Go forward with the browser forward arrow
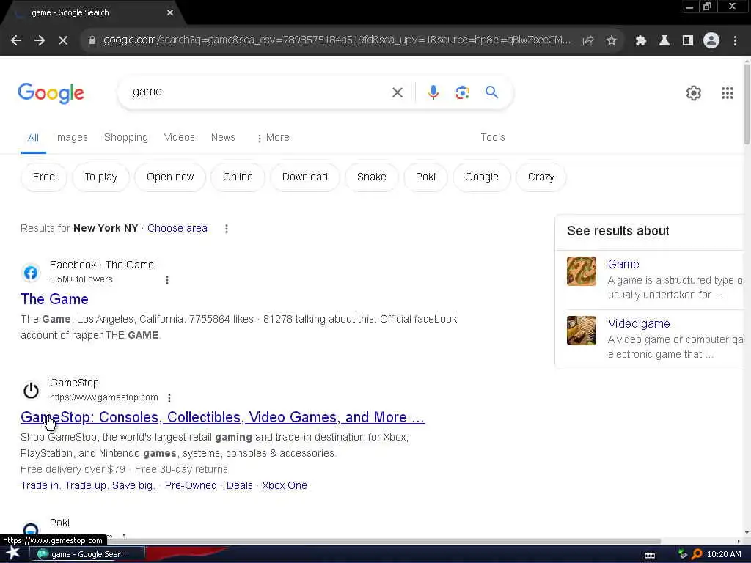The width and height of the screenshot is (751, 563). click(x=40, y=41)
